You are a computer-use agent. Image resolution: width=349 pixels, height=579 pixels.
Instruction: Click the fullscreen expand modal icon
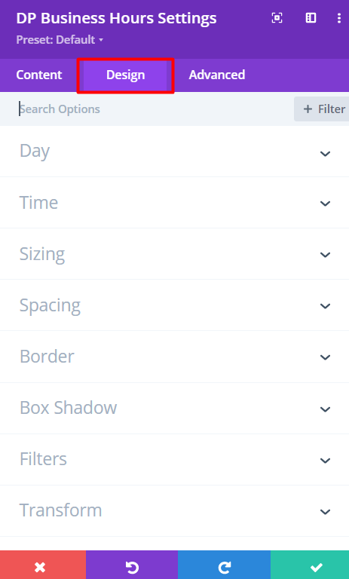click(x=277, y=18)
